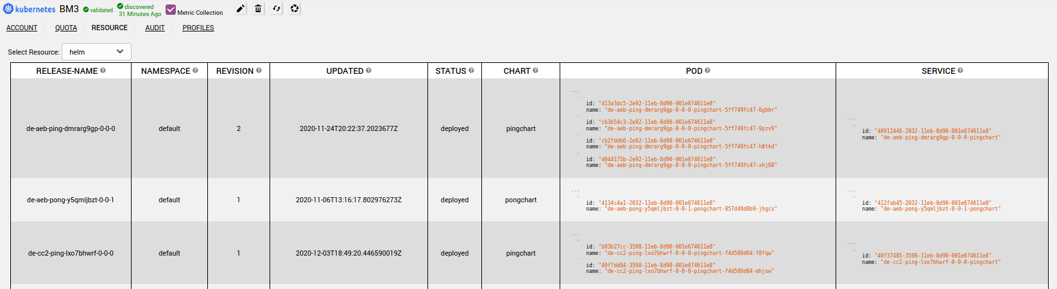Click the pencil edit icon
The image size is (1057, 289).
pos(240,9)
